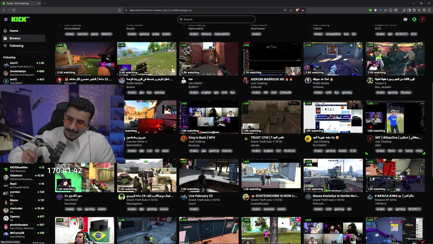Viewport: 433px width, 244px height.
Task: Click the fc26 tag under PLAYAWAY
Action: pos(353,151)
